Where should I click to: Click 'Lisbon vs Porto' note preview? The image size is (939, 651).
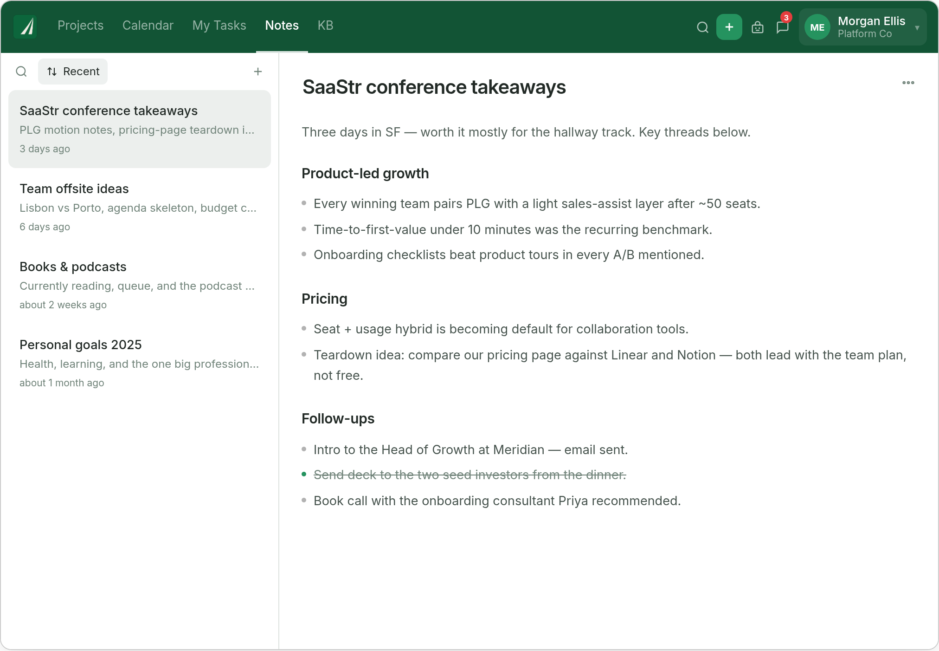138,208
